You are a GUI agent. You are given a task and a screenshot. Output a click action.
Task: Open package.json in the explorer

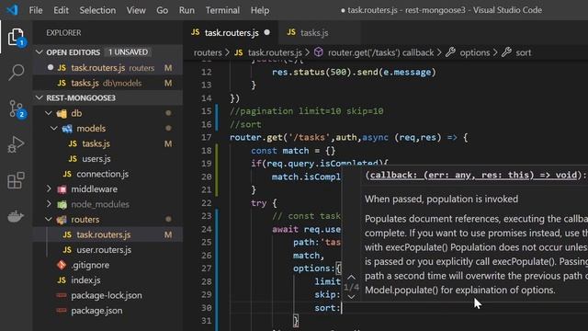pos(107,311)
